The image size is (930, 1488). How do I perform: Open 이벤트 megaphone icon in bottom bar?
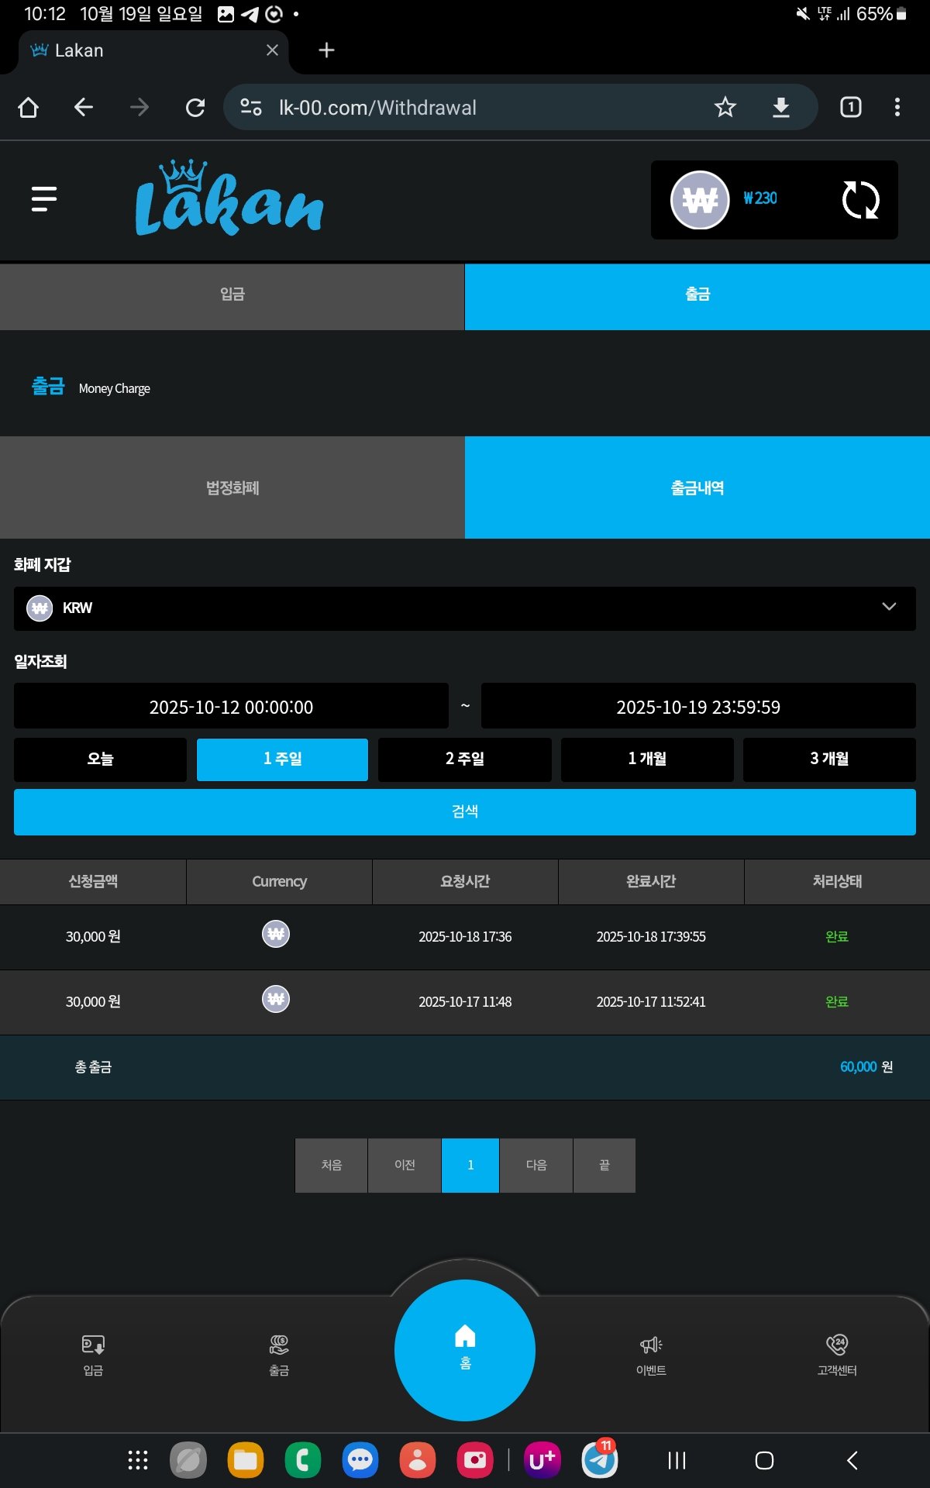pos(651,1354)
